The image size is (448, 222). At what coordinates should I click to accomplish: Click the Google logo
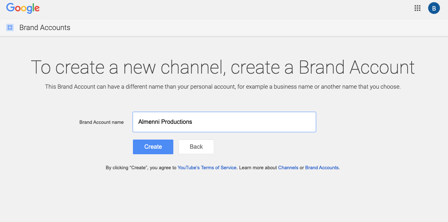click(23, 8)
